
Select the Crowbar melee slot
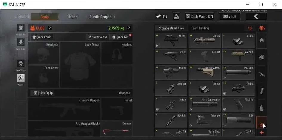pyautogui.click(x=117, y=129)
